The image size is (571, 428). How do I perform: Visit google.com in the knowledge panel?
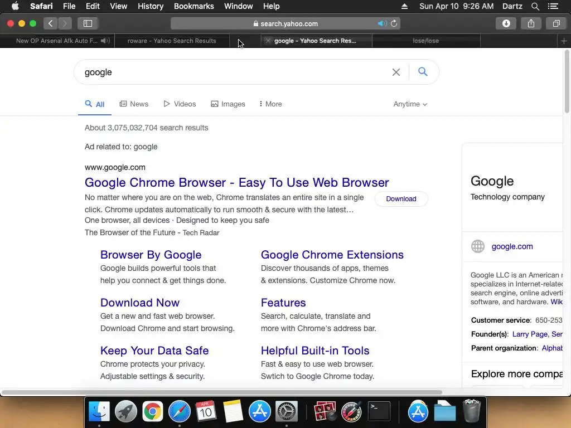click(x=512, y=246)
